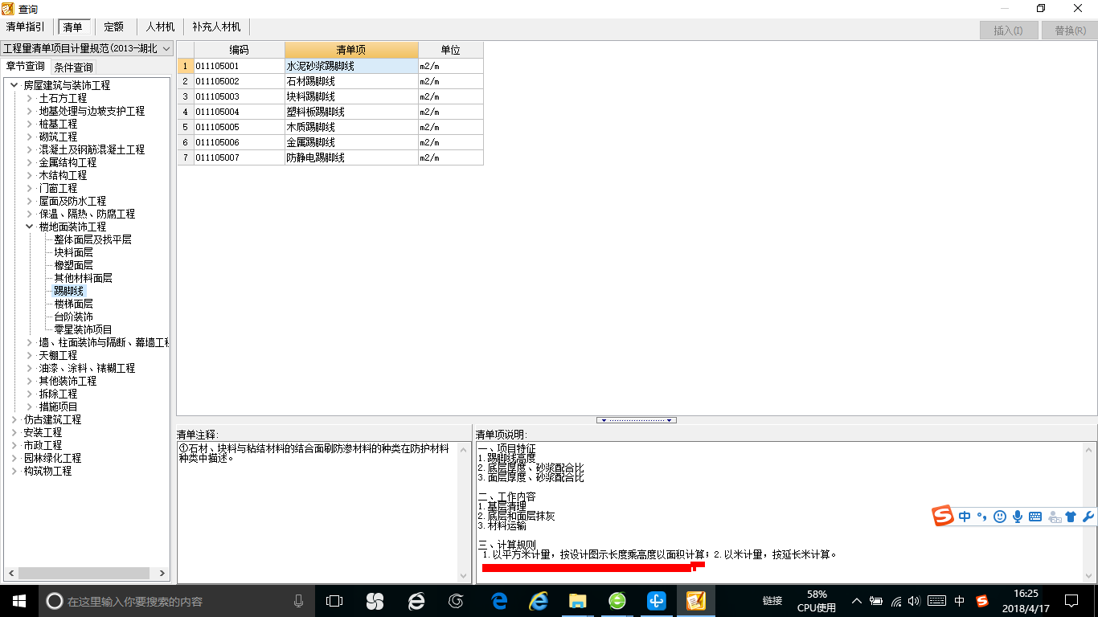Select the 石材踢脚线 table row

[x=330, y=81]
